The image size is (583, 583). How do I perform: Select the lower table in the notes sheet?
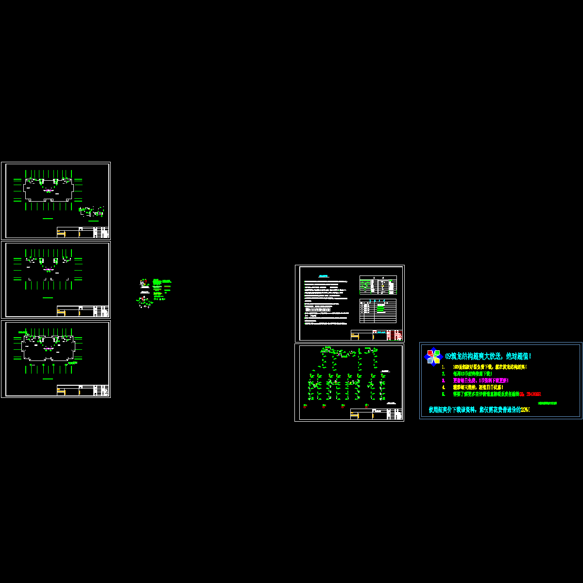378,311
